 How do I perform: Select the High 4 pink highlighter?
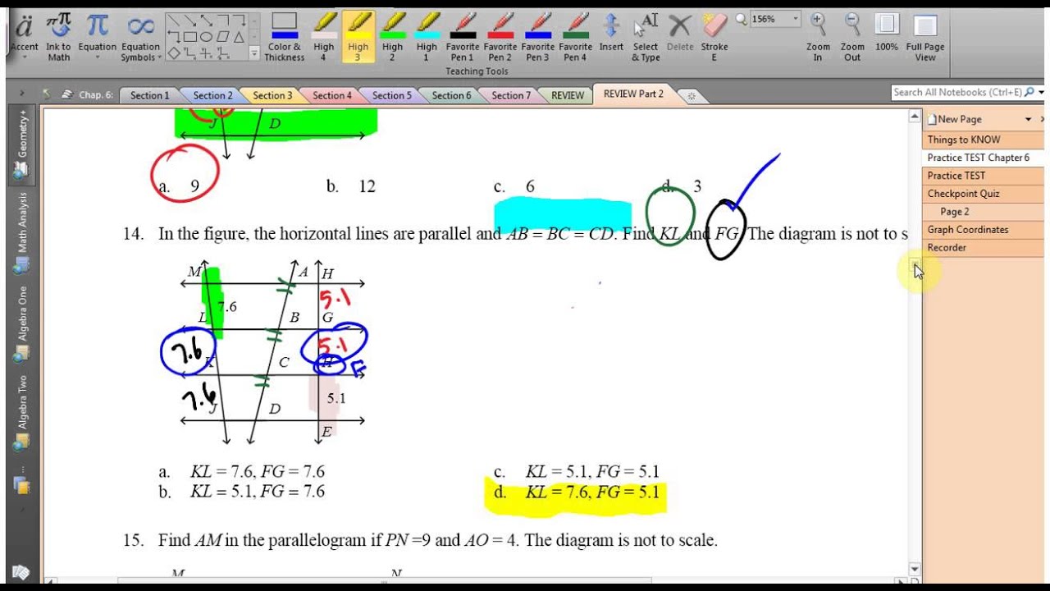[324, 37]
